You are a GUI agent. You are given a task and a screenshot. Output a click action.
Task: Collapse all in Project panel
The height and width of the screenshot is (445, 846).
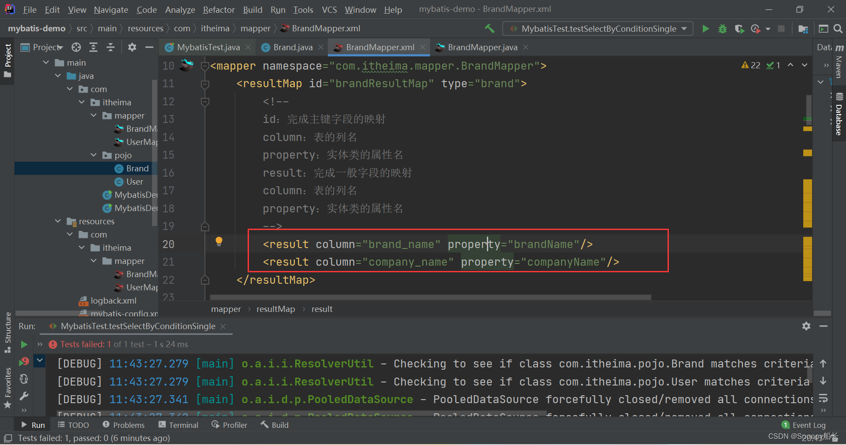(x=111, y=47)
